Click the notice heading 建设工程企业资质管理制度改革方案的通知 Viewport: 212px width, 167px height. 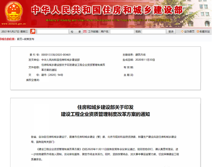(x=105, y=114)
